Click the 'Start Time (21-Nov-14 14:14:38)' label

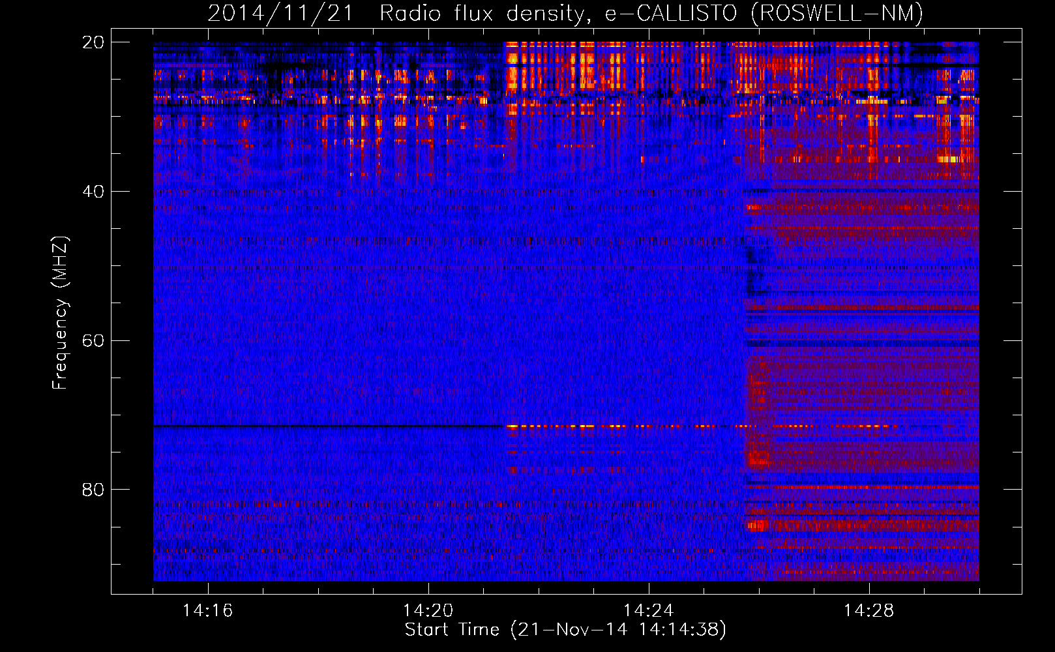tap(565, 630)
